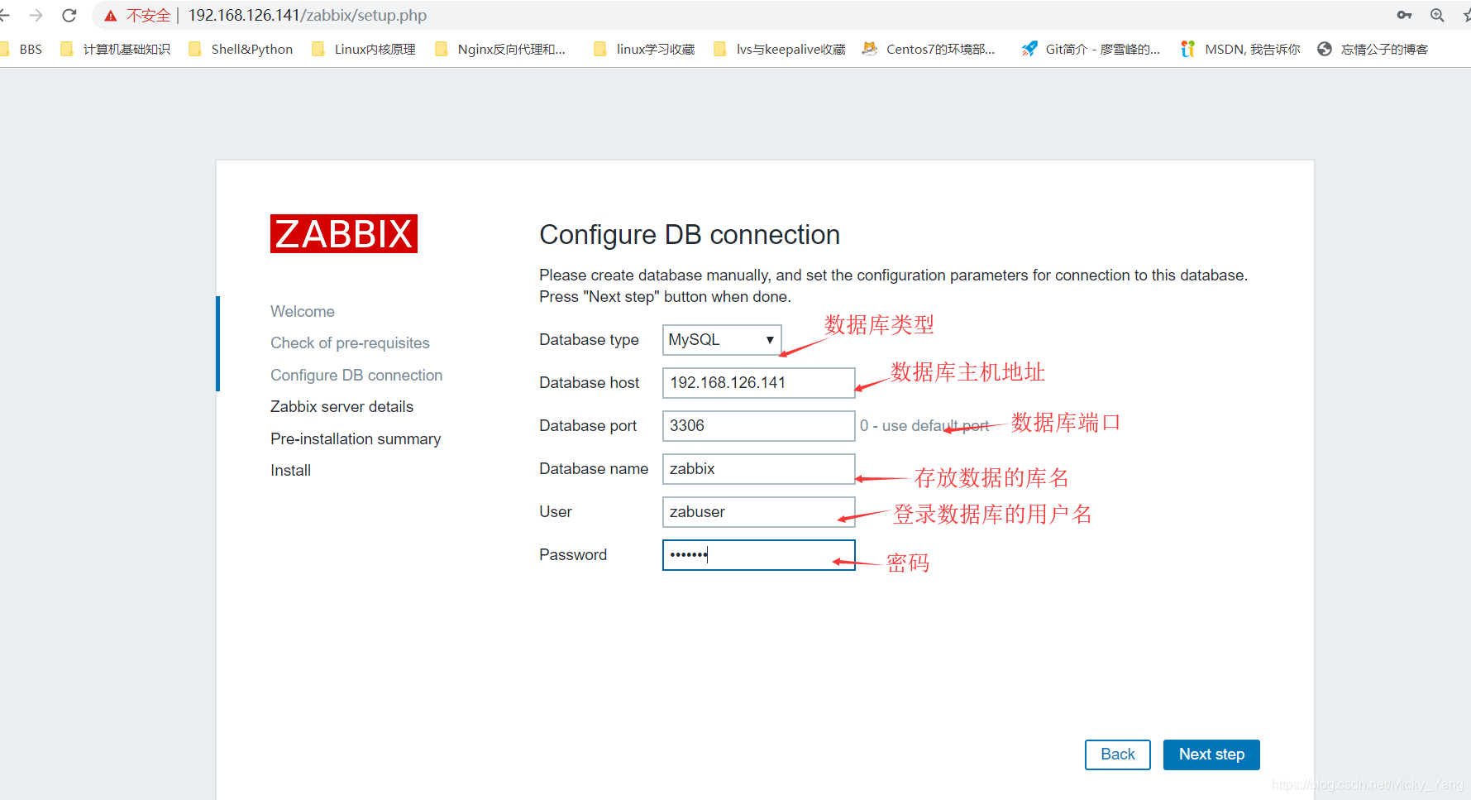The image size is (1471, 800).
Task: Select Welcome step in sidebar
Action: point(303,312)
